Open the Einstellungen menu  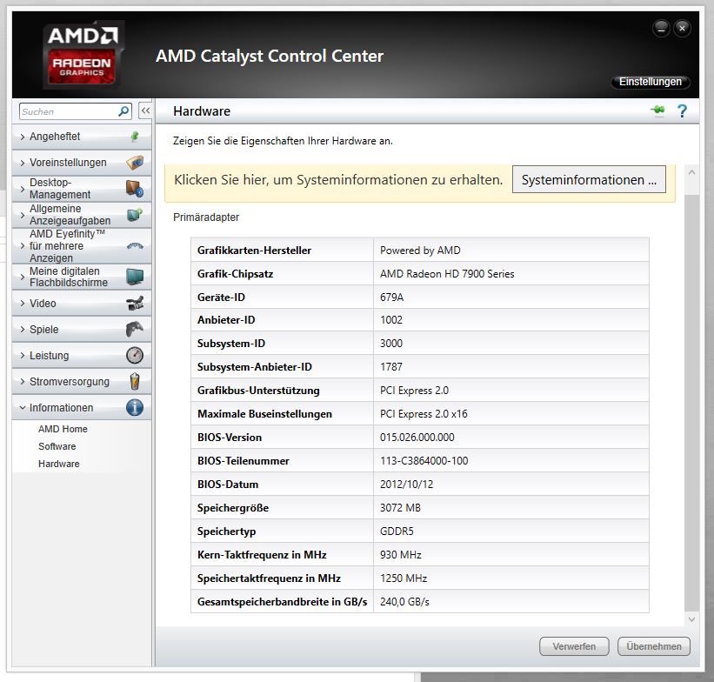pos(651,82)
